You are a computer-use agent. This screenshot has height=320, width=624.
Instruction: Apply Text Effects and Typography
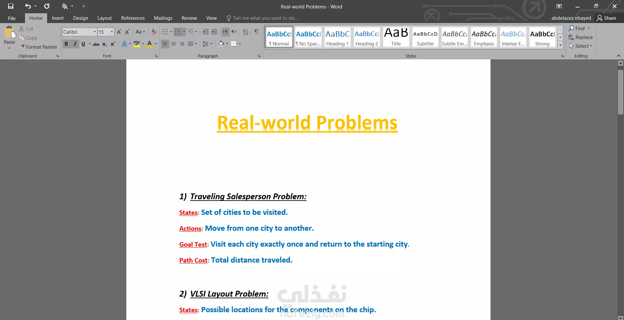(124, 44)
